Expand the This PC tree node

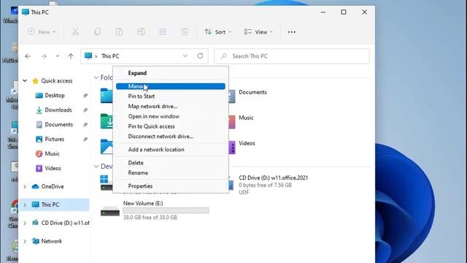click(25, 205)
